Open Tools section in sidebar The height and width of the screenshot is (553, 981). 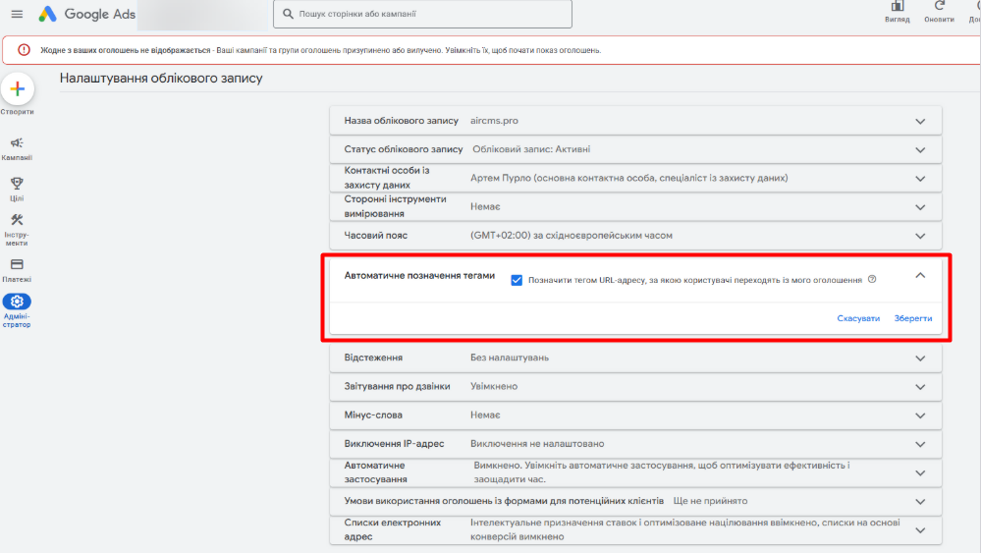(17, 220)
